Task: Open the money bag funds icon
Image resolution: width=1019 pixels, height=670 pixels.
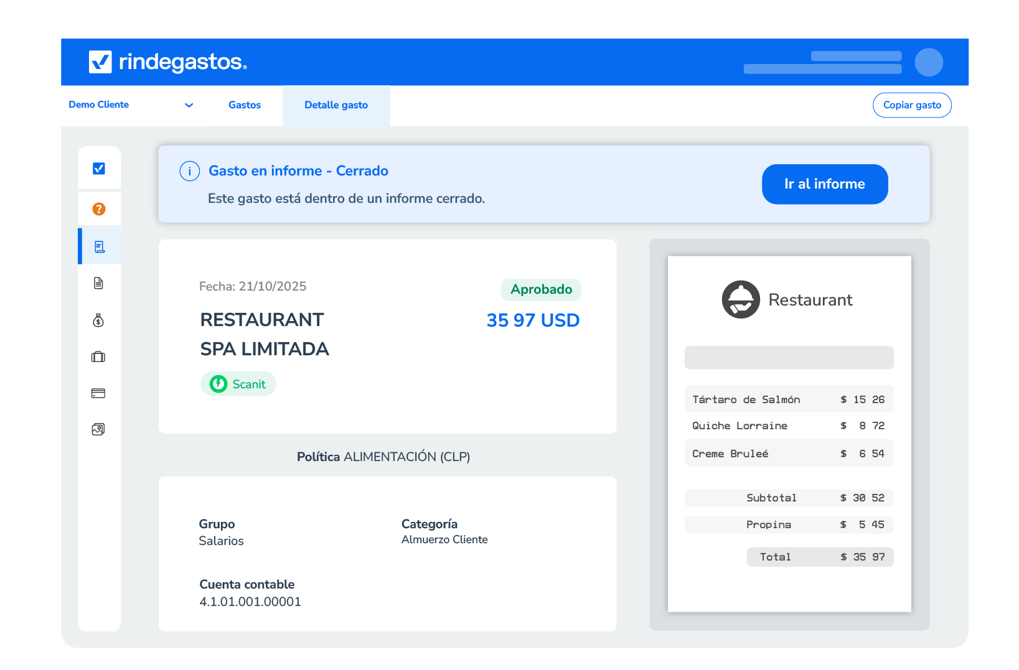Action: pyautogui.click(x=98, y=320)
